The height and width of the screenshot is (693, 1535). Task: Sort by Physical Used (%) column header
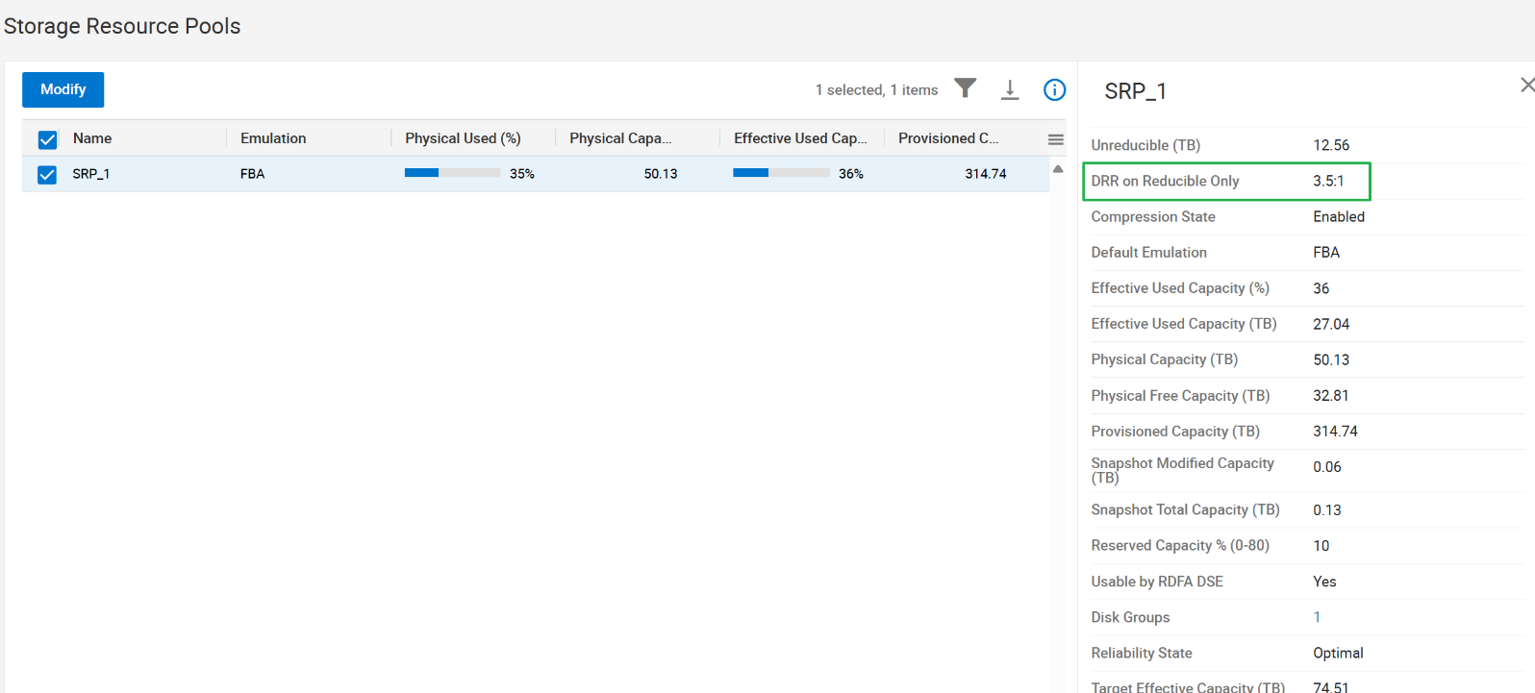pyautogui.click(x=463, y=138)
